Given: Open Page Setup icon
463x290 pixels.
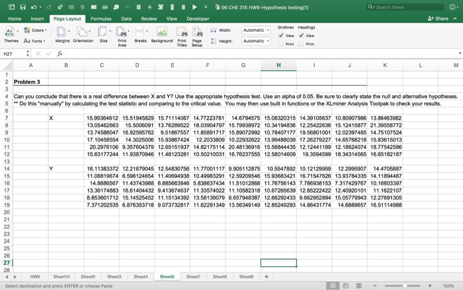Looking at the screenshot, I should (197, 32).
